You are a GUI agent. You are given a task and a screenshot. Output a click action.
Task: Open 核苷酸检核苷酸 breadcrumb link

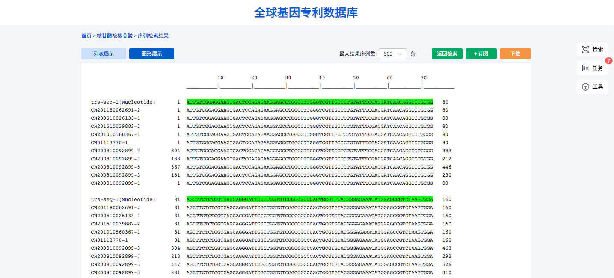pos(115,36)
